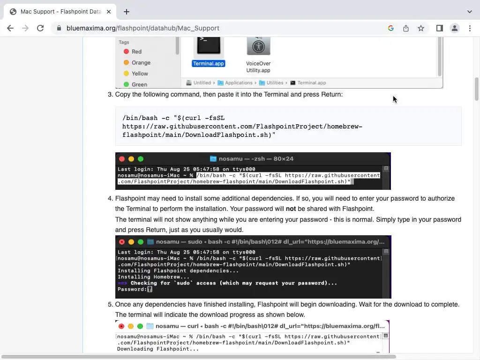The image size is (480, 360).
Task: Click the nosamu zsh terminal screenshot
Action: pos(253,171)
